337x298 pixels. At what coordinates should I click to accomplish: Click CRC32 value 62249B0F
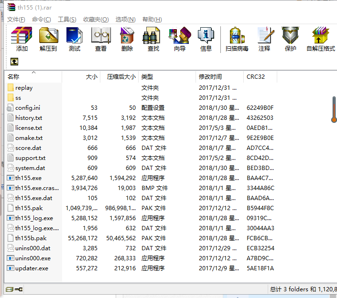point(260,108)
